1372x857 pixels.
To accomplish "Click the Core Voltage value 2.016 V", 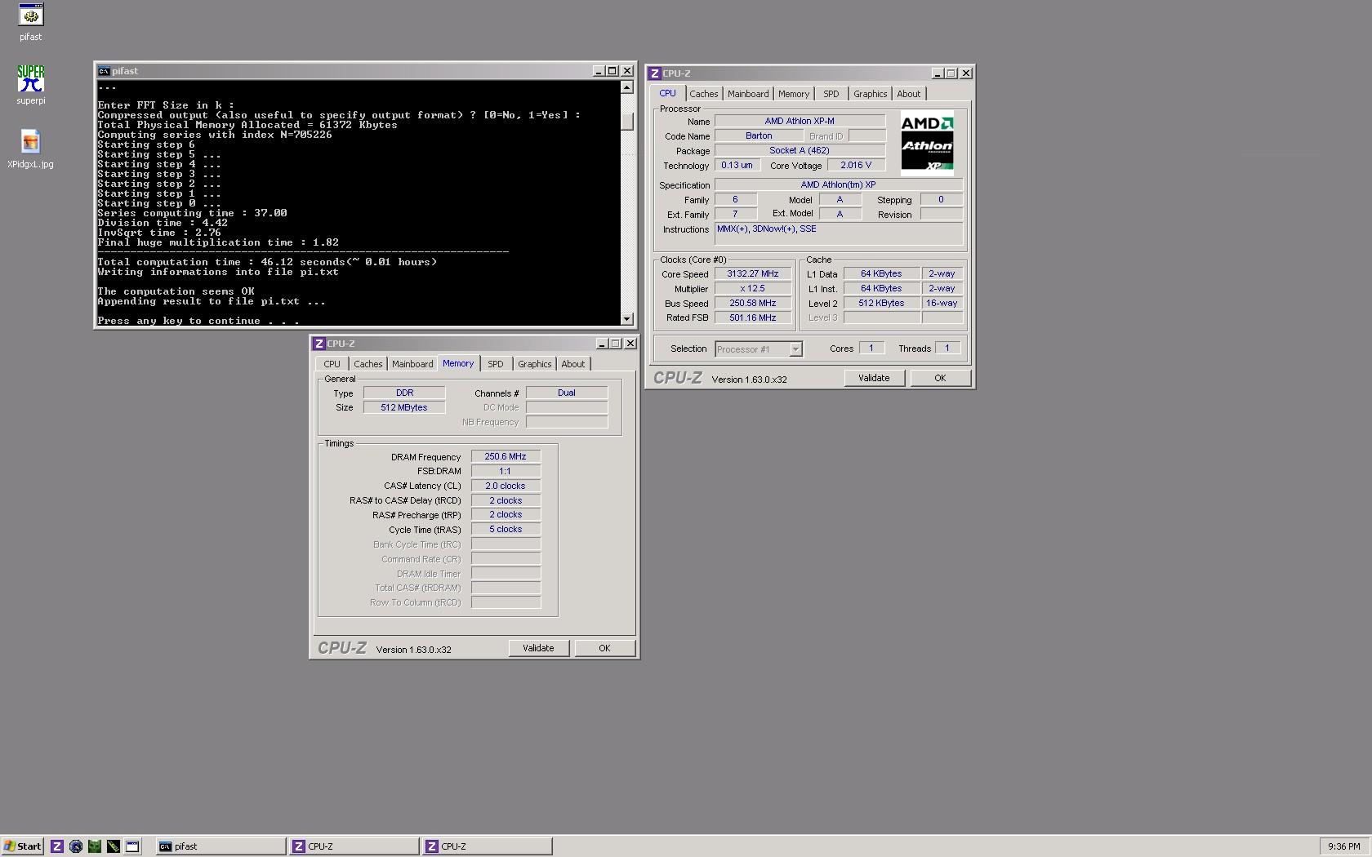I will 856,165.
